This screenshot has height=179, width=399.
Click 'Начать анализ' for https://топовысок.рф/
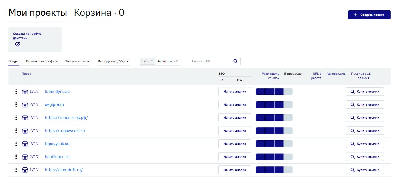click(x=235, y=118)
